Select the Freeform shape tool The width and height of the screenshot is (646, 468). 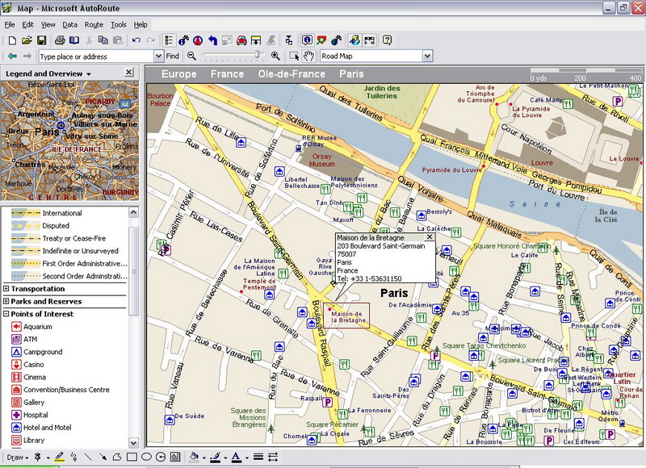tap(117, 457)
